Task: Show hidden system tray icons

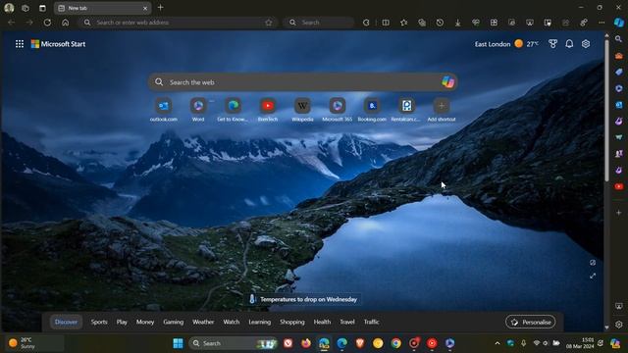Action: click(497, 343)
